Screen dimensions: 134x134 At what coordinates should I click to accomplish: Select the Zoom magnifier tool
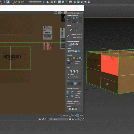(73, 119)
